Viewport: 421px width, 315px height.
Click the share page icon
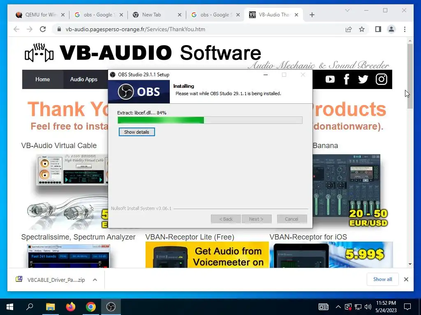(349, 29)
